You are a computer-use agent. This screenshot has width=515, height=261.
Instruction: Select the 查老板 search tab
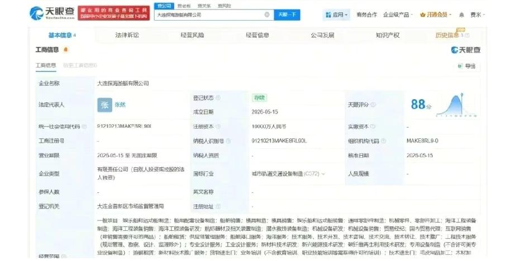click(x=184, y=6)
